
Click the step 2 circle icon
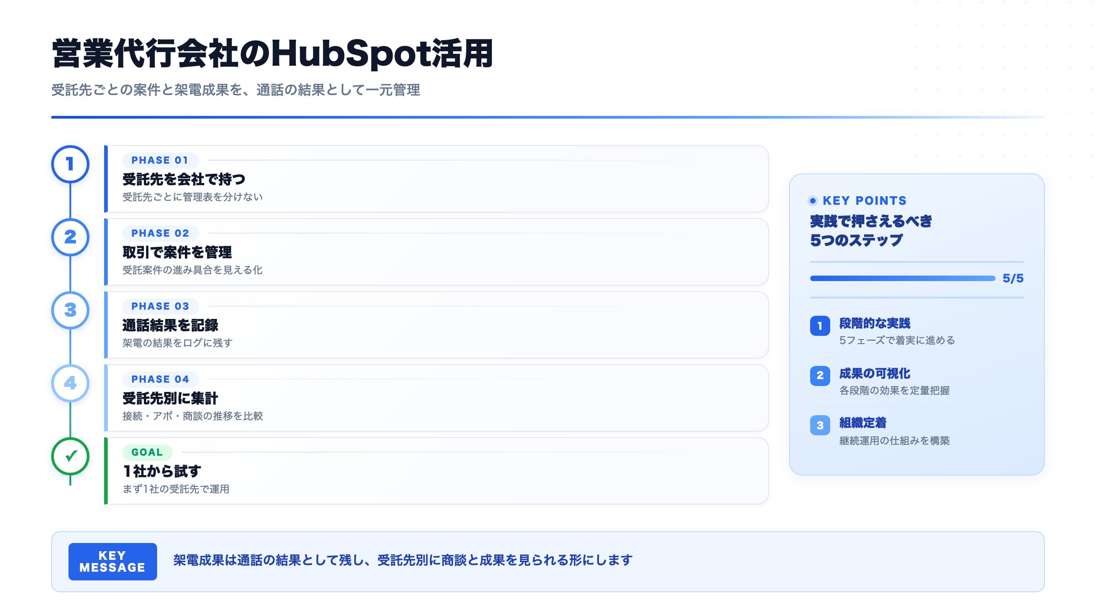click(x=70, y=237)
